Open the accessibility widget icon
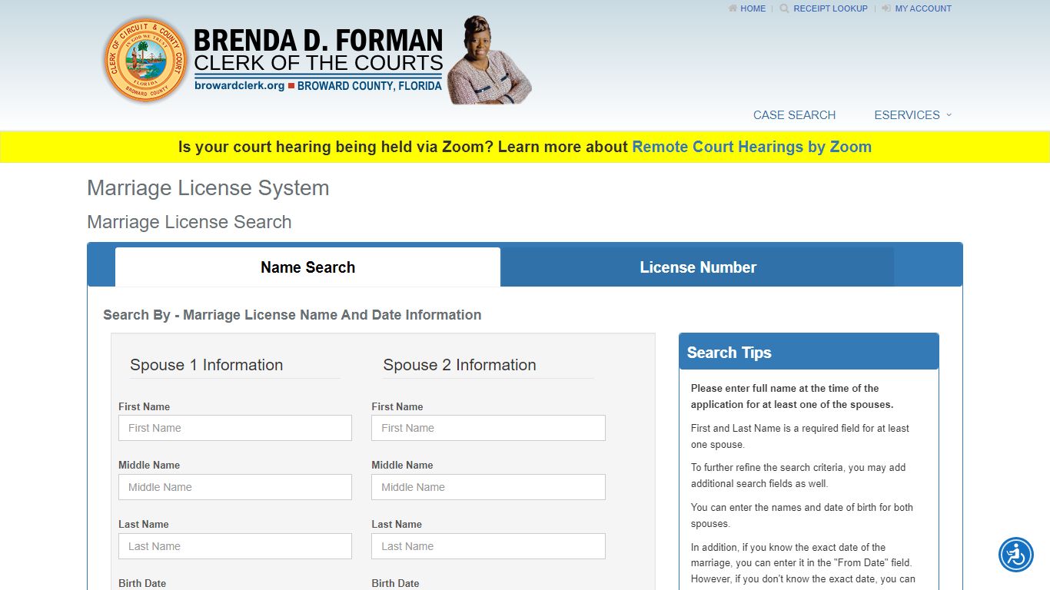This screenshot has height=590, width=1050. pyautogui.click(x=1016, y=555)
